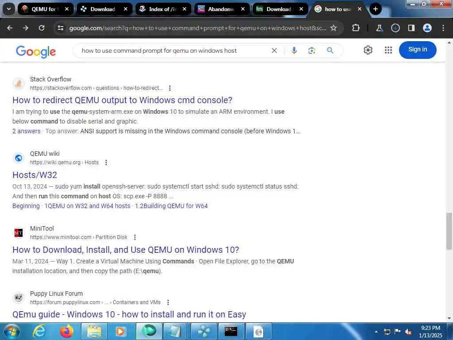Viewport: 453px width, 340px height.
Task: Start voice search with the microphone
Action: 294,50
